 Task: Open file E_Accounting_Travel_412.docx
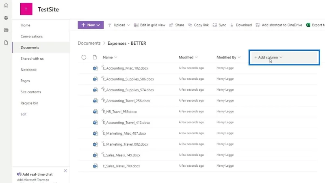(x=126, y=122)
